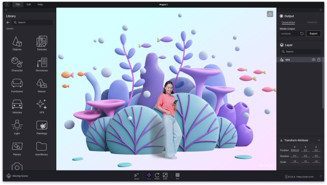Open the Character library category

pyautogui.click(x=17, y=64)
